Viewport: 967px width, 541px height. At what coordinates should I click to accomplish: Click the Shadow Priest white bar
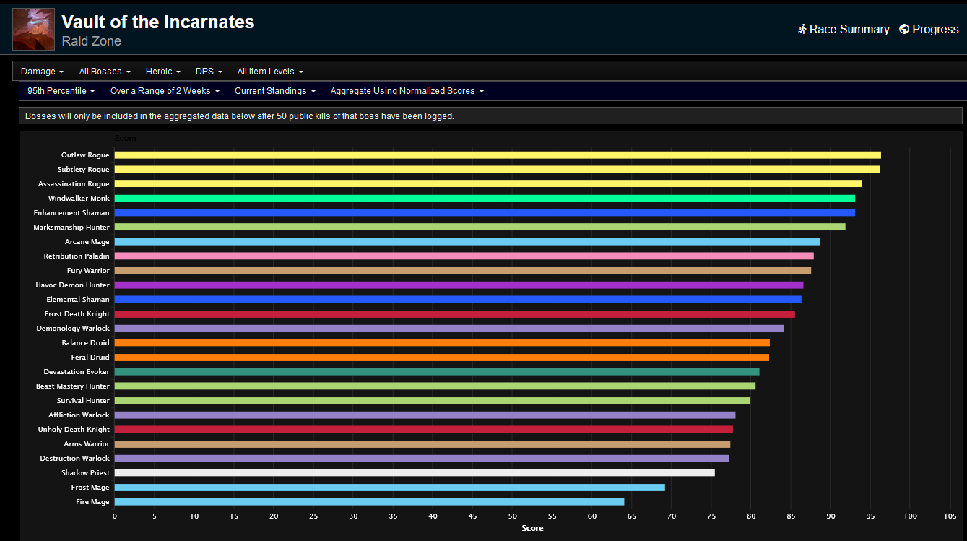click(x=414, y=472)
